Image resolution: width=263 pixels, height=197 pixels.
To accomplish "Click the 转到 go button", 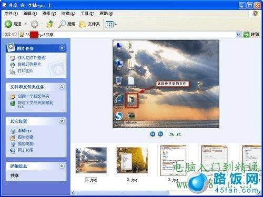I will (251, 35).
